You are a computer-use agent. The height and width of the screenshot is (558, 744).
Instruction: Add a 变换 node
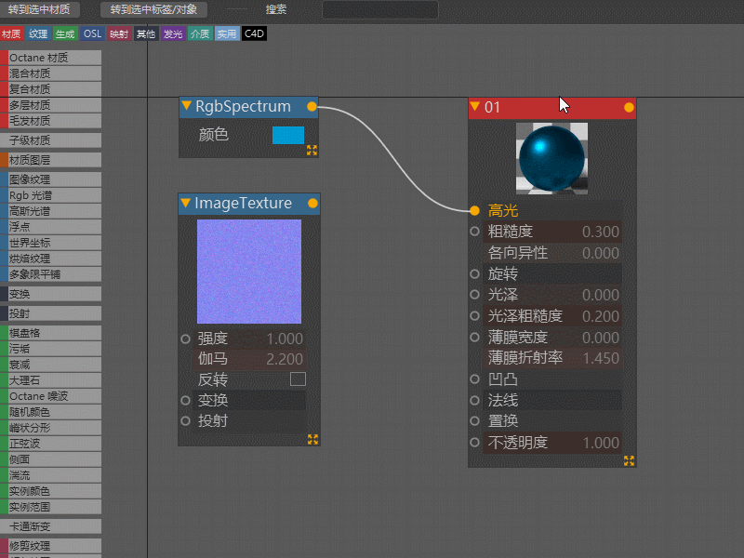(x=51, y=294)
